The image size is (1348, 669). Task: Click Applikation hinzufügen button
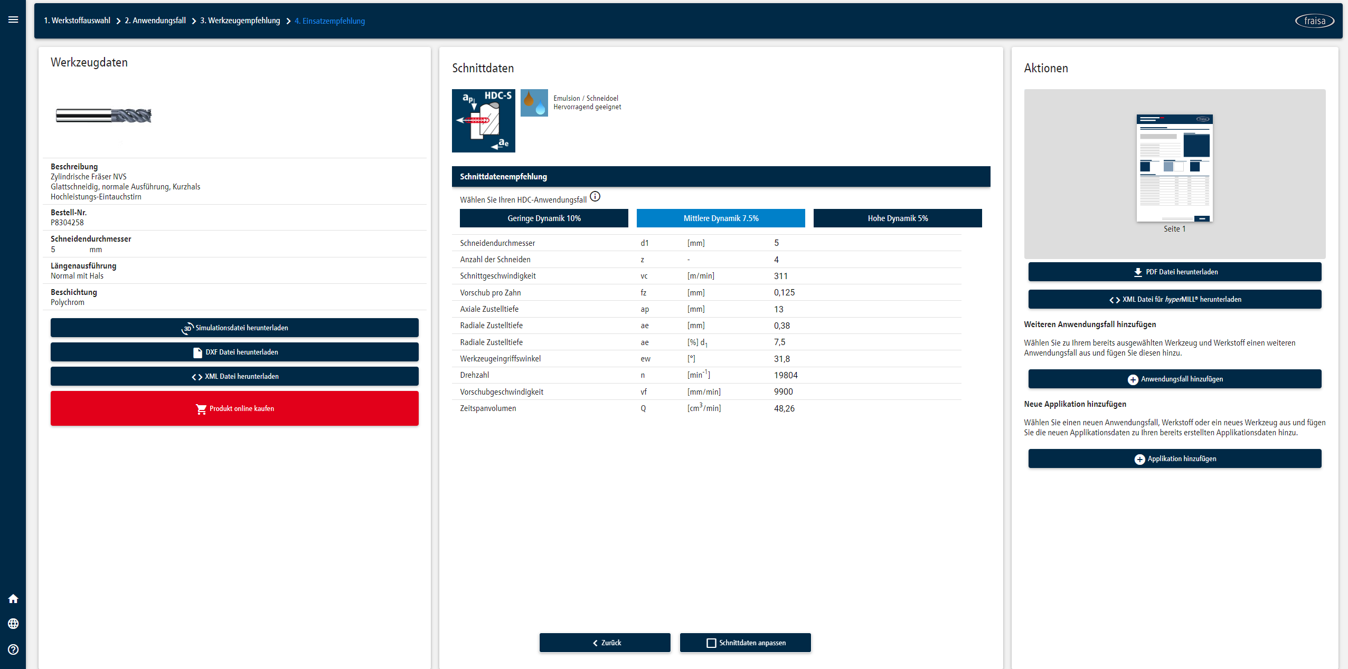[x=1175, y=458]
